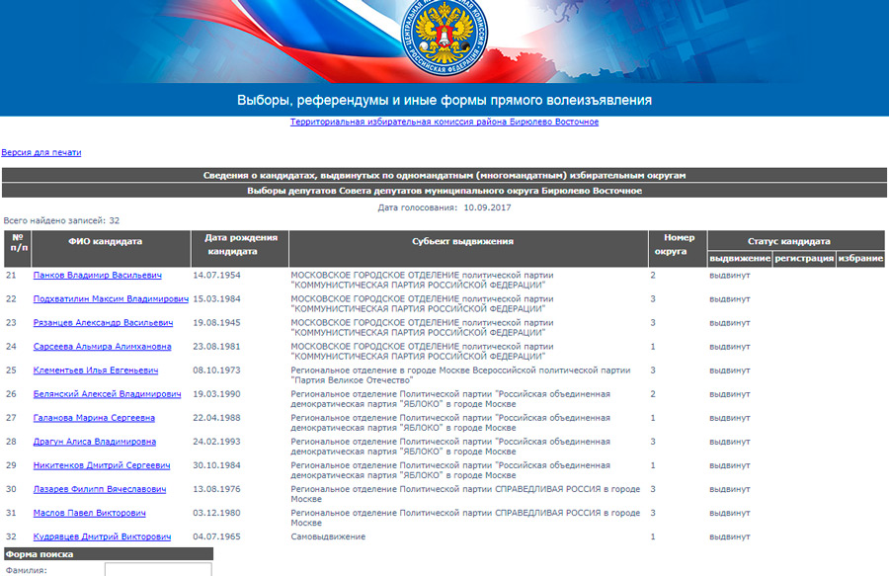Click the ФИО кандидата column header
Screen dimensions: 889x576
click(105, 241)
